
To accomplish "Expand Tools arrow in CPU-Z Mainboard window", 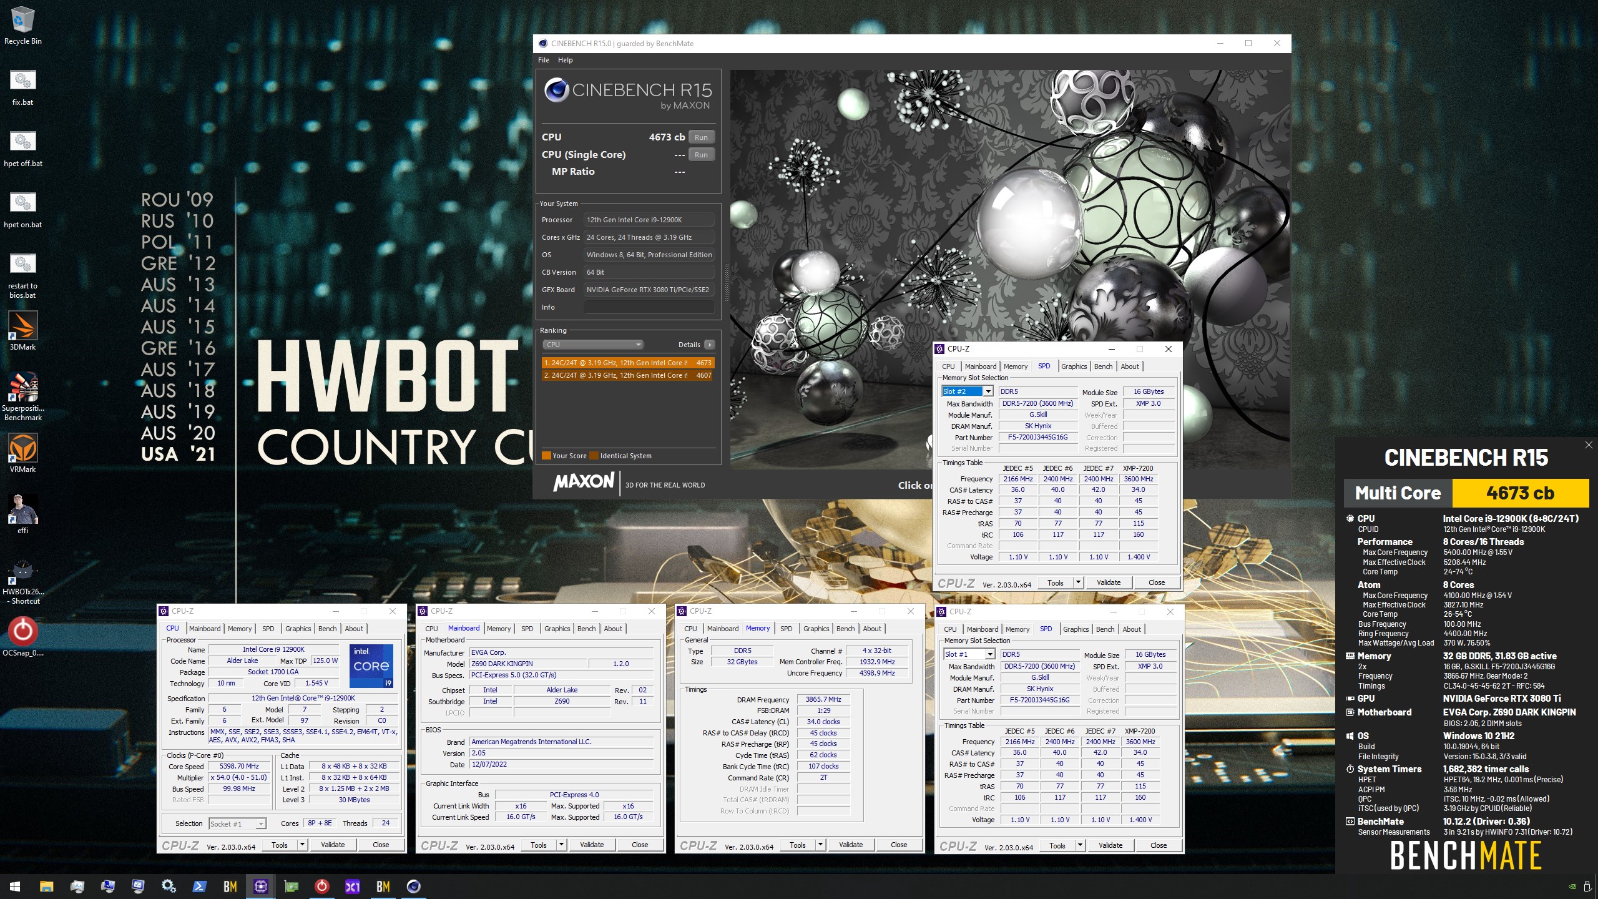I will tap(561, 845).
